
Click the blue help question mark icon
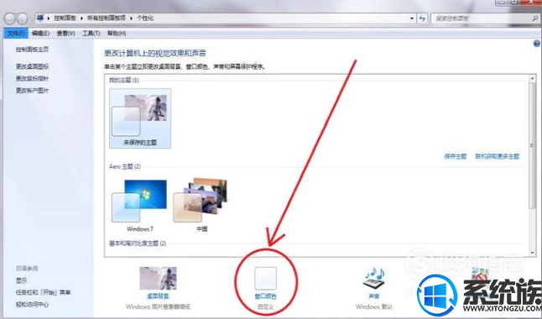point(537,44)
